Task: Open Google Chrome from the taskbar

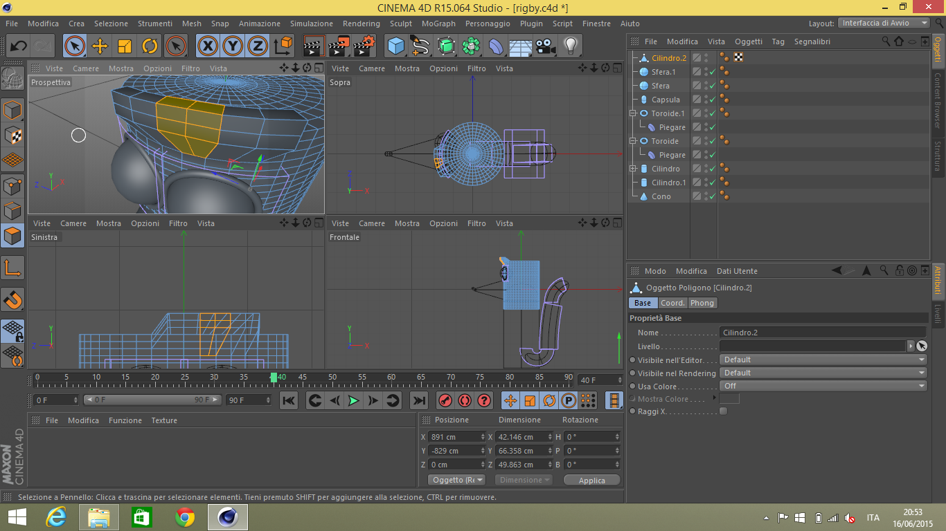Action: (x=185, y=517)
